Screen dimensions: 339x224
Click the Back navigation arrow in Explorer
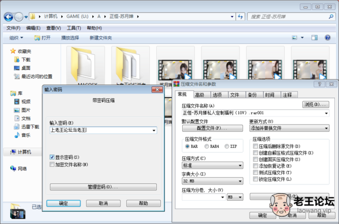click(8, 17)
